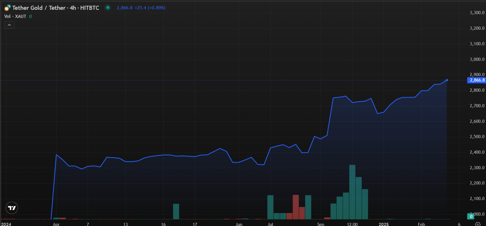
Task: Click the teal zero volume badge
Action: click(471, 216)
